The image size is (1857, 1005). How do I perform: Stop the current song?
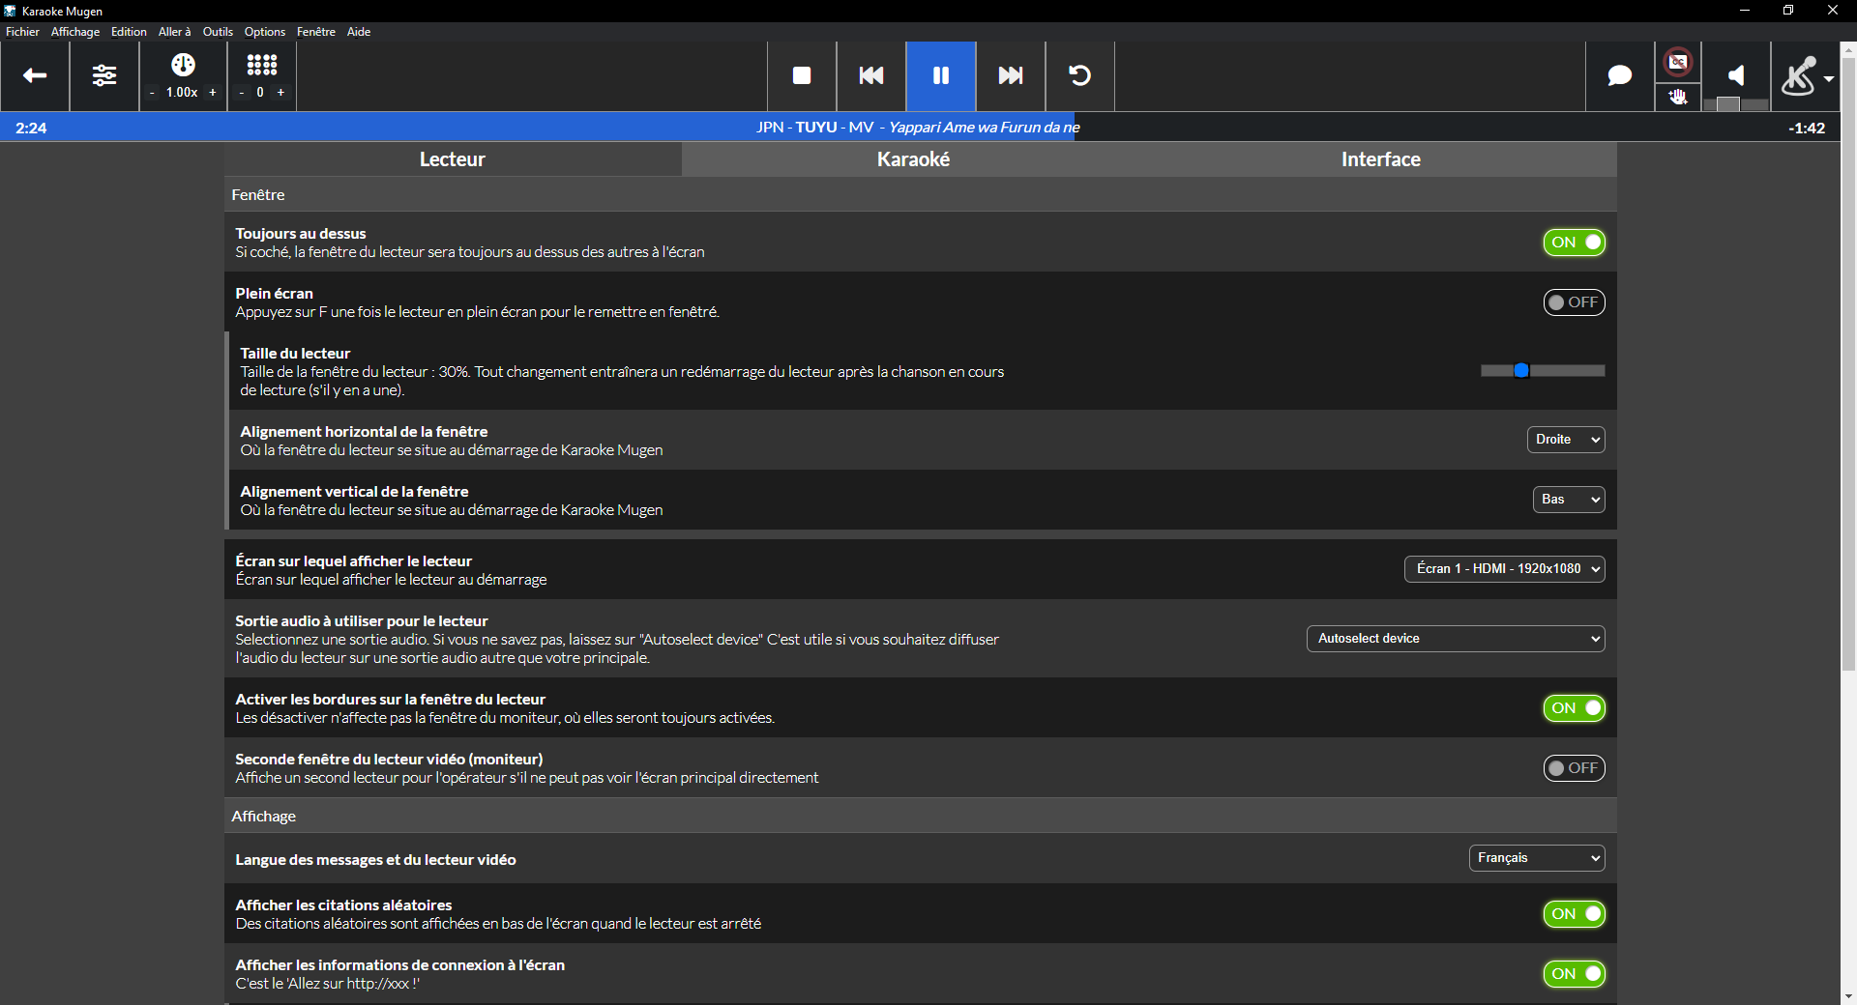pos(802,75)
